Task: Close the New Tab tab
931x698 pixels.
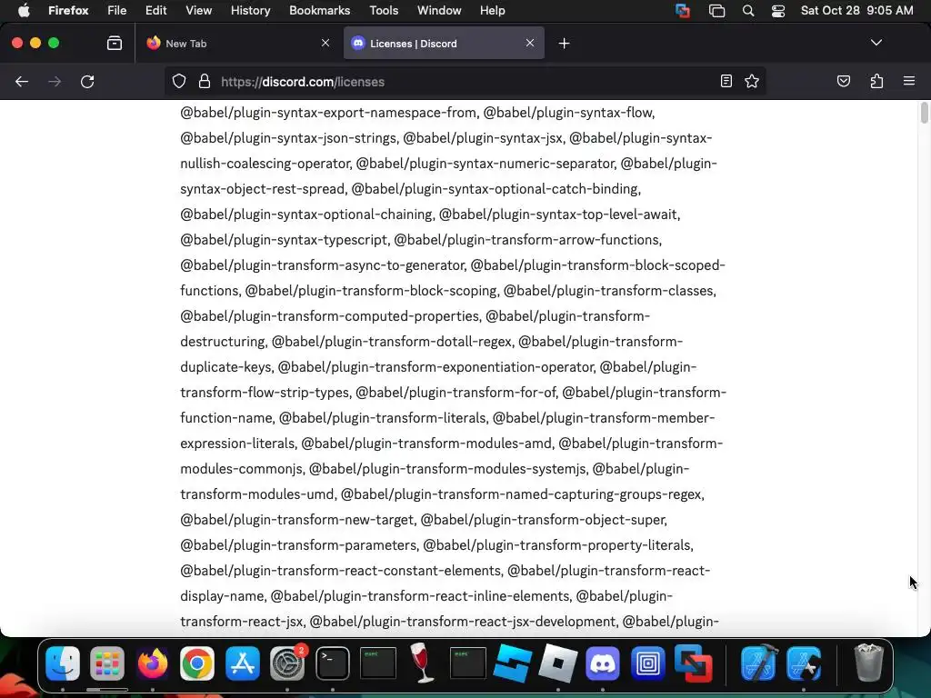Action: [325, 43]
